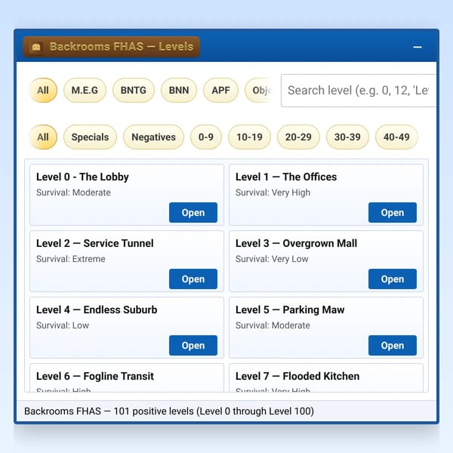Minimize the Backrooms FHAS Levels window
The height and width of the screenshot is (453, 453).
(418, 47)
